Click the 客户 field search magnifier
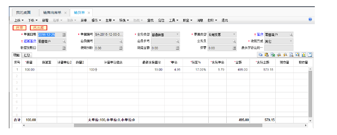Image resolution: width=337 pixels, height=135 pixels. (291, 35)
